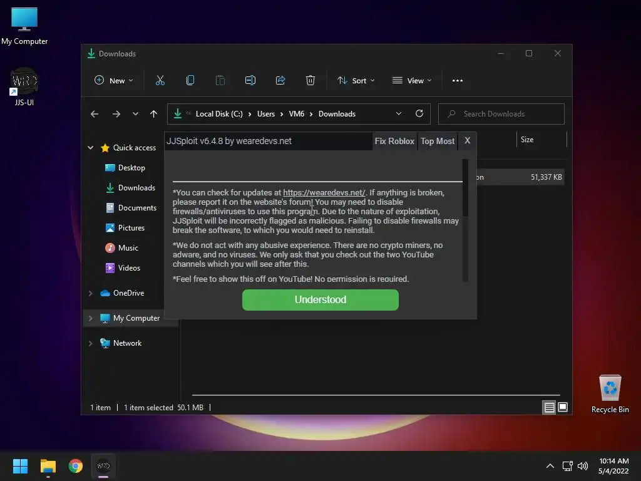Select the My Computer desktop icon
The width and height of the screenshot is (641, 481).
coord(24,26)
